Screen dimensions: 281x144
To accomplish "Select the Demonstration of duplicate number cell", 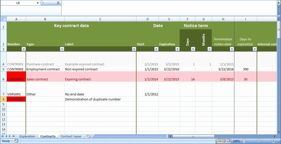I will 100,99.
